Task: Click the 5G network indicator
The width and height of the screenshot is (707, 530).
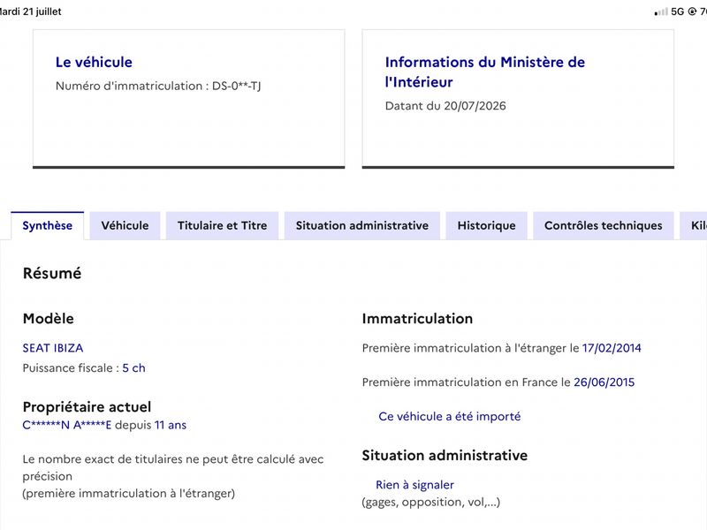Action: click(x=677, y=11)
